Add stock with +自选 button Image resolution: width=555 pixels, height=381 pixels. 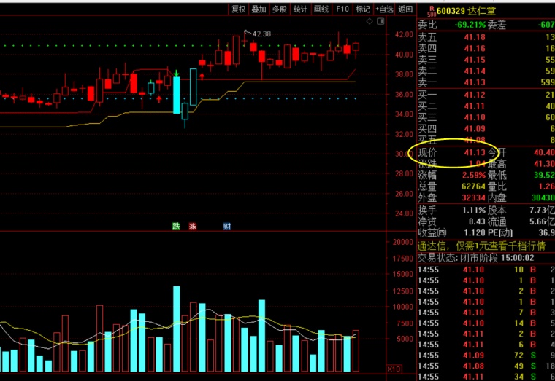[x=384, y=9]
